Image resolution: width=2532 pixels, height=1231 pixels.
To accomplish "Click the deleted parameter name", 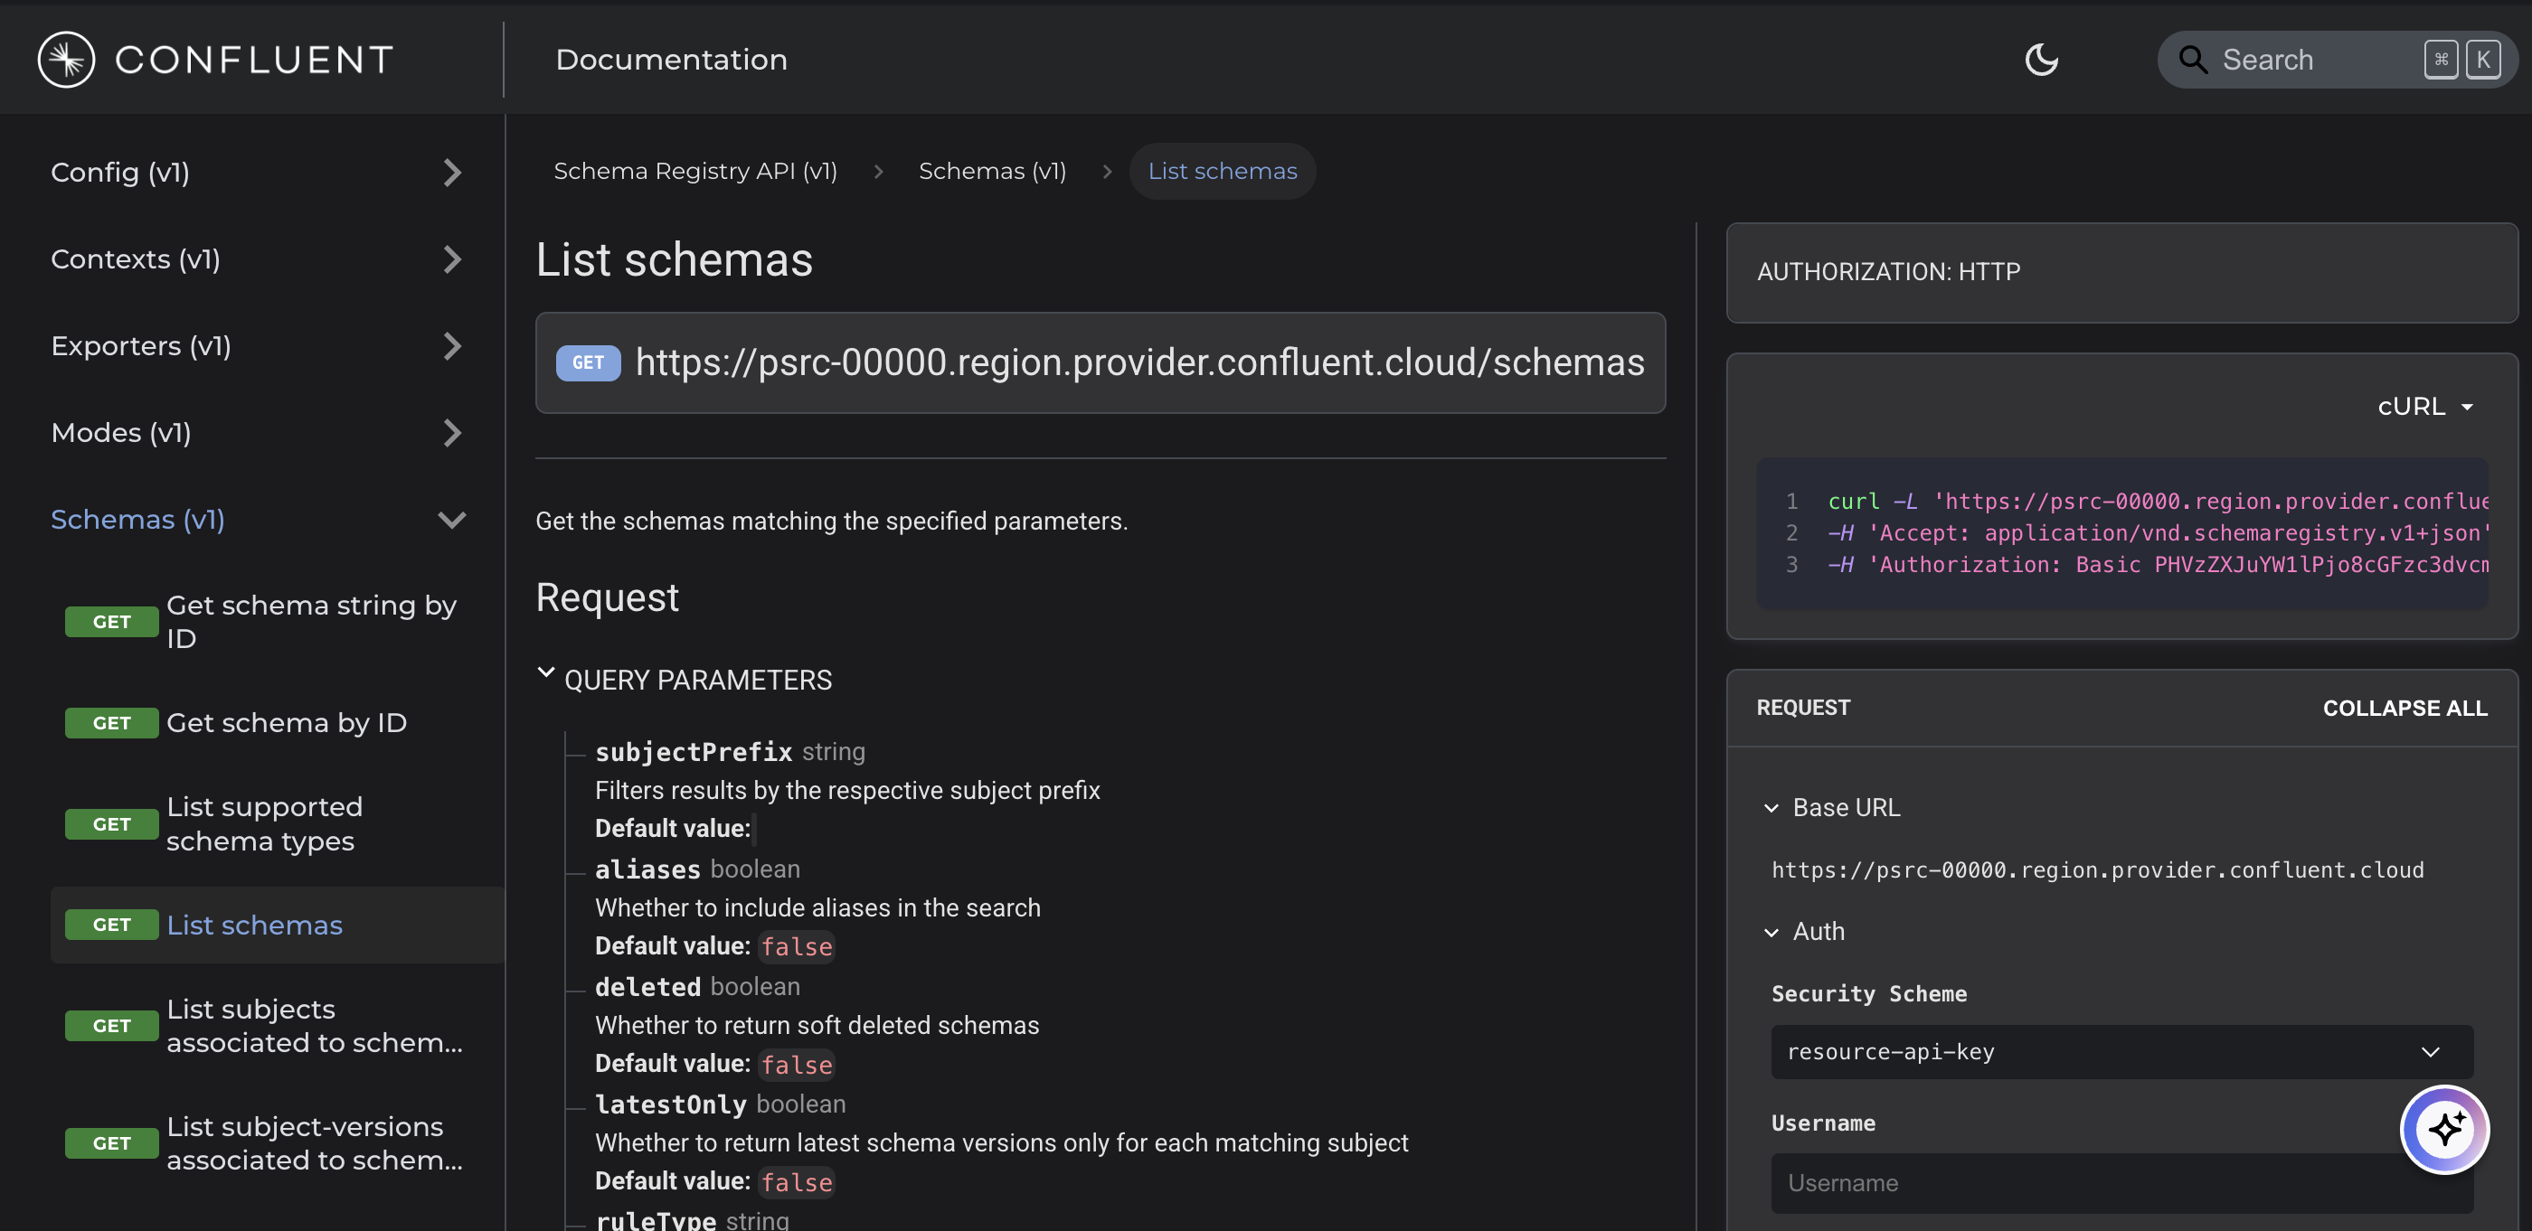I will 647,986.
